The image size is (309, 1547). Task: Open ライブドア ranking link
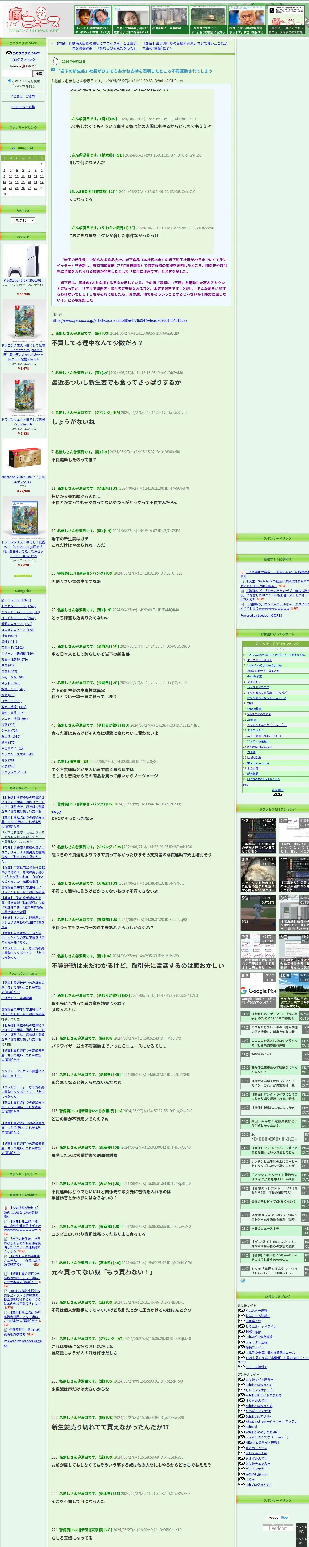pos(254,682)
